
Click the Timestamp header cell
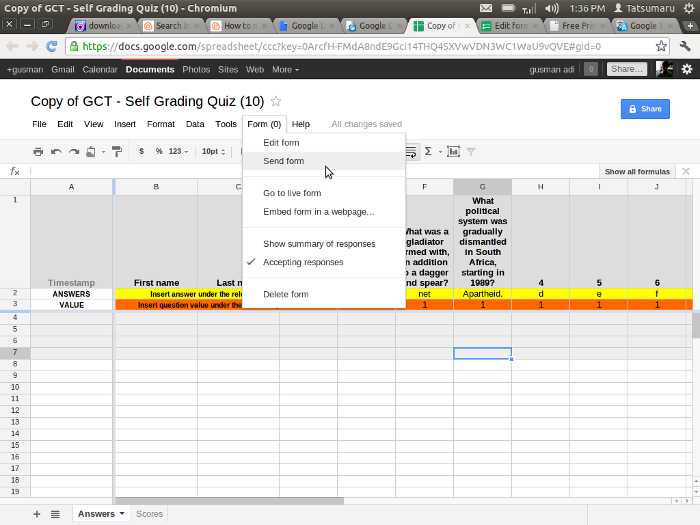[71, 241]
